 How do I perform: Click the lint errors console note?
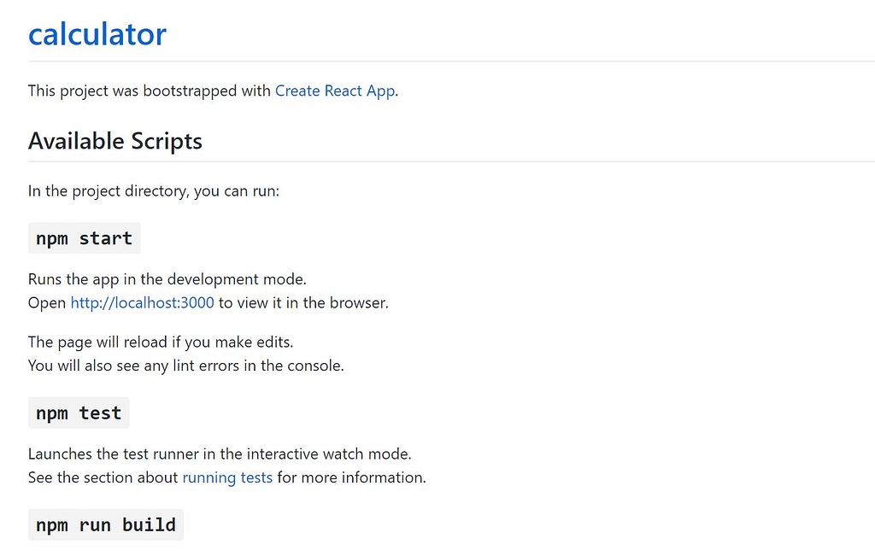[x=185, y=365]
